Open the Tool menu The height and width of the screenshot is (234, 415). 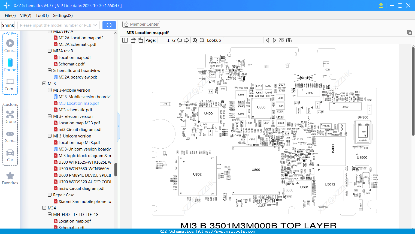click(42, 16)
